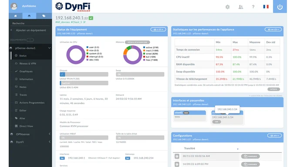This screenshot has height=167, width=296.
Task: Click the state table size bar
Action: click(x=140, y=138)
